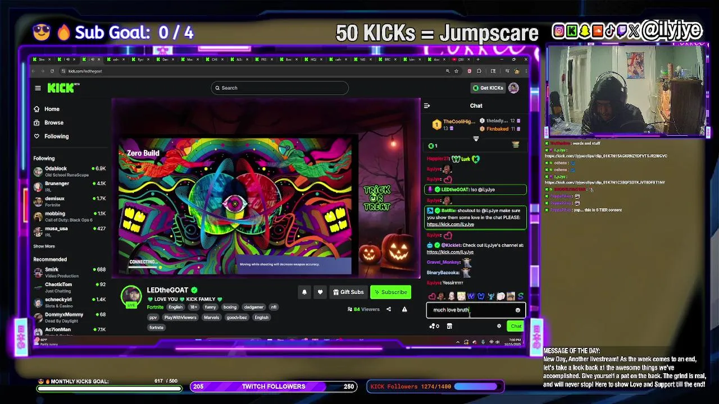Click the BinaryBazooka username in chat
Image resolution: width=719 pixels, height=404 pixels.
point(443,273)
